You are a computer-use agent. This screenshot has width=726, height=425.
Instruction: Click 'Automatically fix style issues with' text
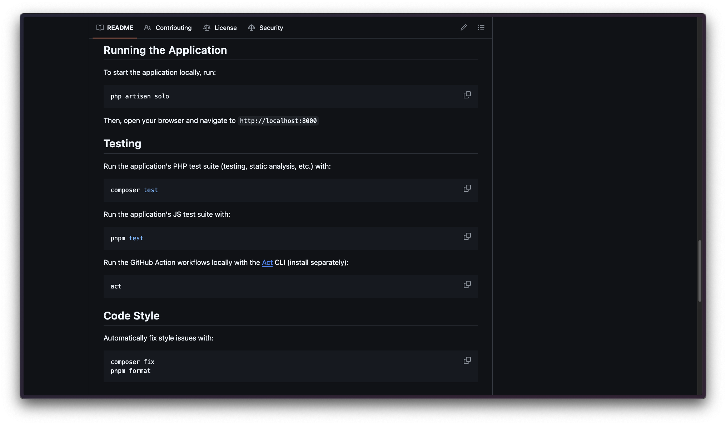(x=159, y=338)
